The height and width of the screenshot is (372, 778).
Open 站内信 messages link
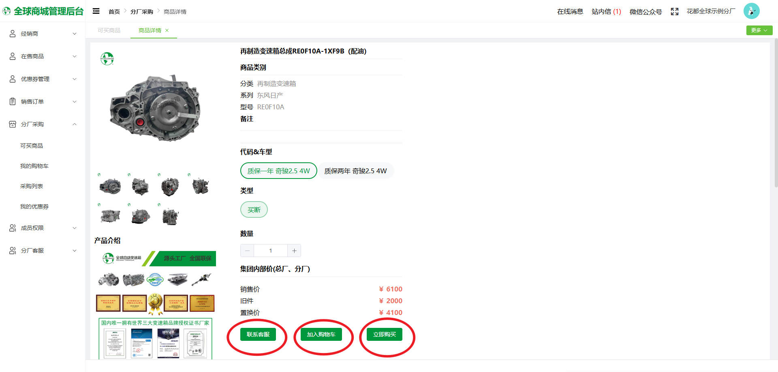(605, 12)
